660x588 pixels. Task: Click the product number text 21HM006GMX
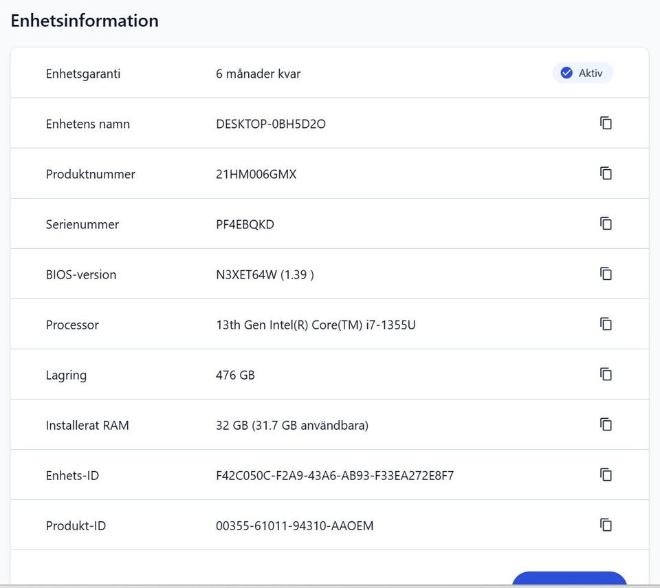(256, 174)
